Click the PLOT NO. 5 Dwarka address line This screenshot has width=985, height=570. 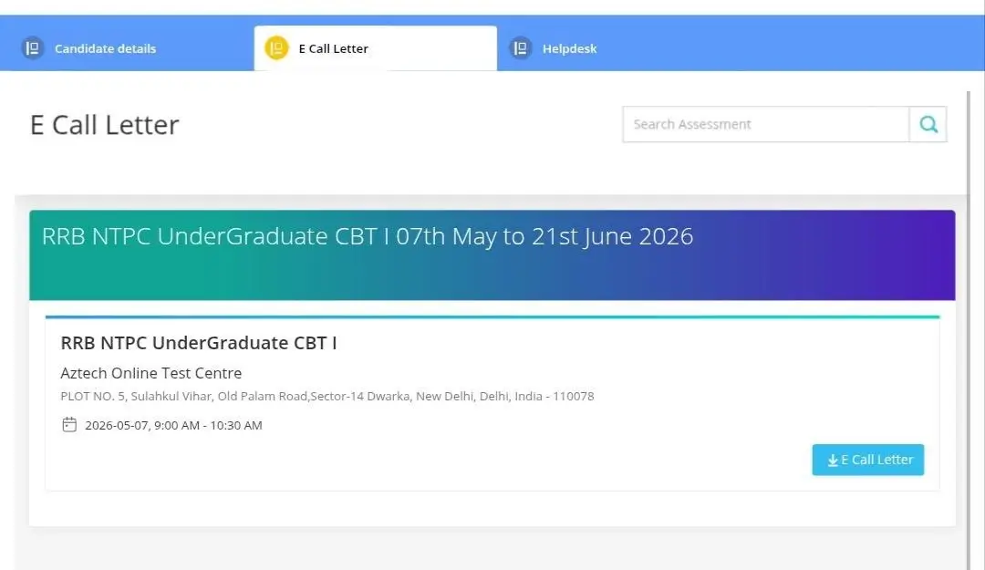pos(327,397)
